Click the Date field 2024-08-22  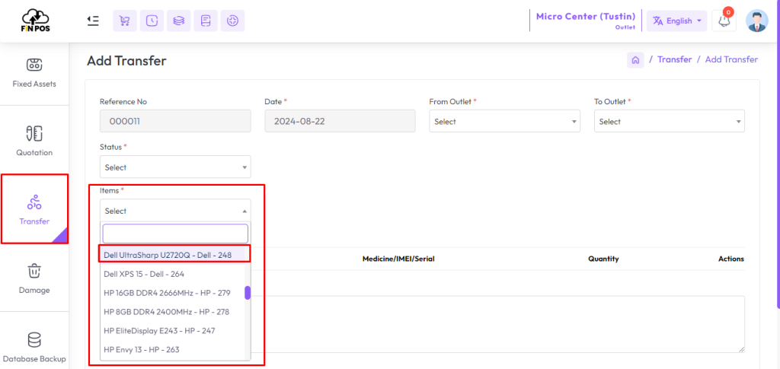[x=340, y=121]
